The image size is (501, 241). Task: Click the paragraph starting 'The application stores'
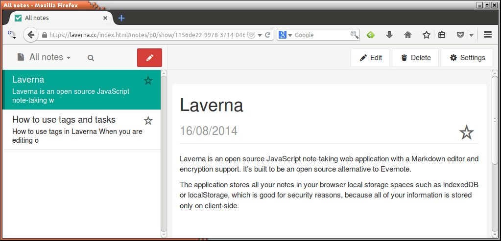tap(329, 196)
